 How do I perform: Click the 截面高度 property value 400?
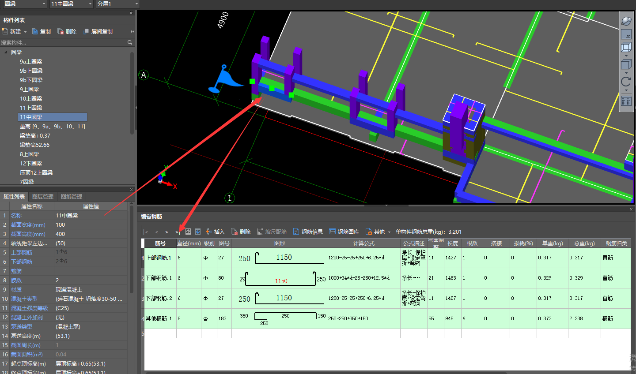click(x=91, y=234)
